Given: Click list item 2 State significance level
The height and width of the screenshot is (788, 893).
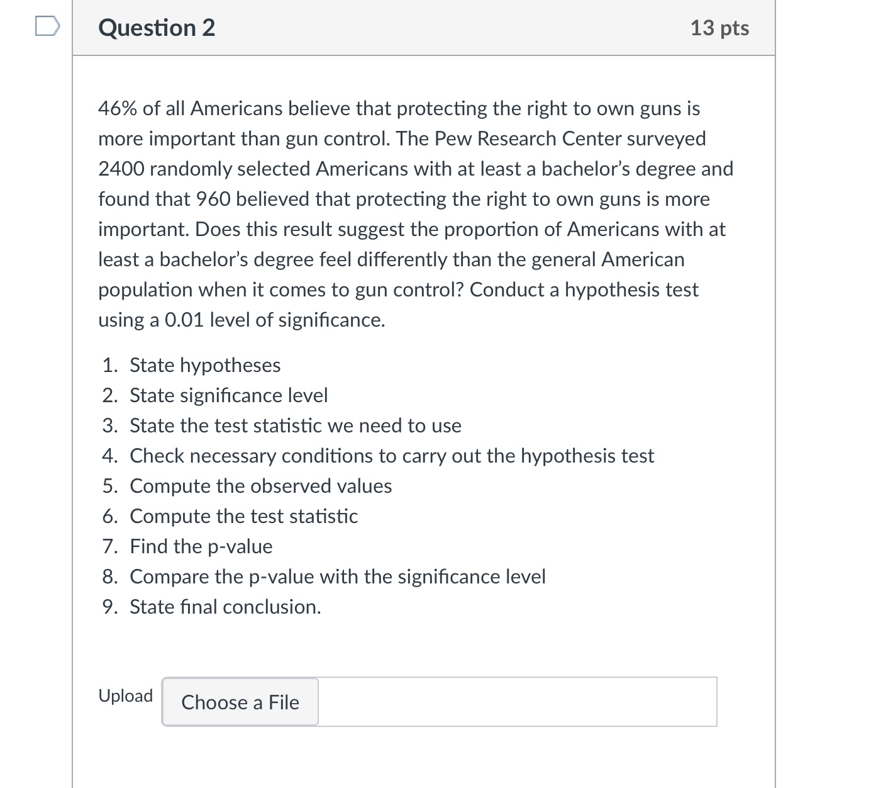Looking at the screenshot, I should click(x=228, y=395).
